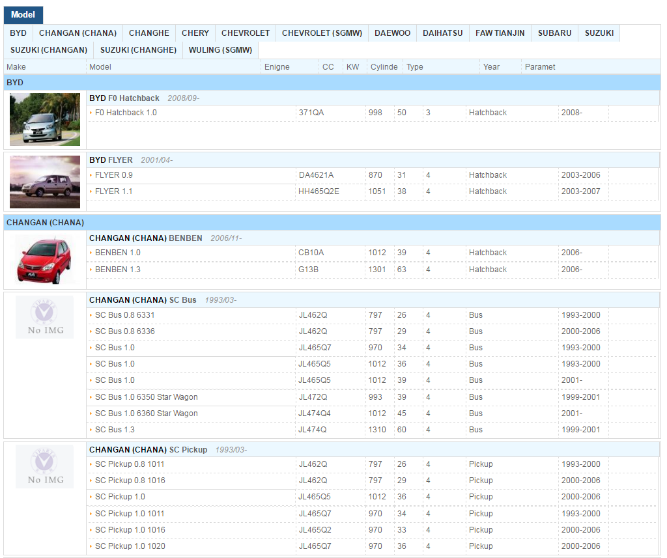Click year range 2003-2007
Image resolution: width=667 pixels, height=558 pixels.
point(580,191)
